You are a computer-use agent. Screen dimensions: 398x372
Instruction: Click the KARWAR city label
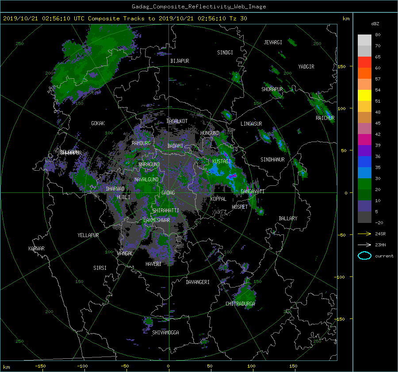(36, 249)
